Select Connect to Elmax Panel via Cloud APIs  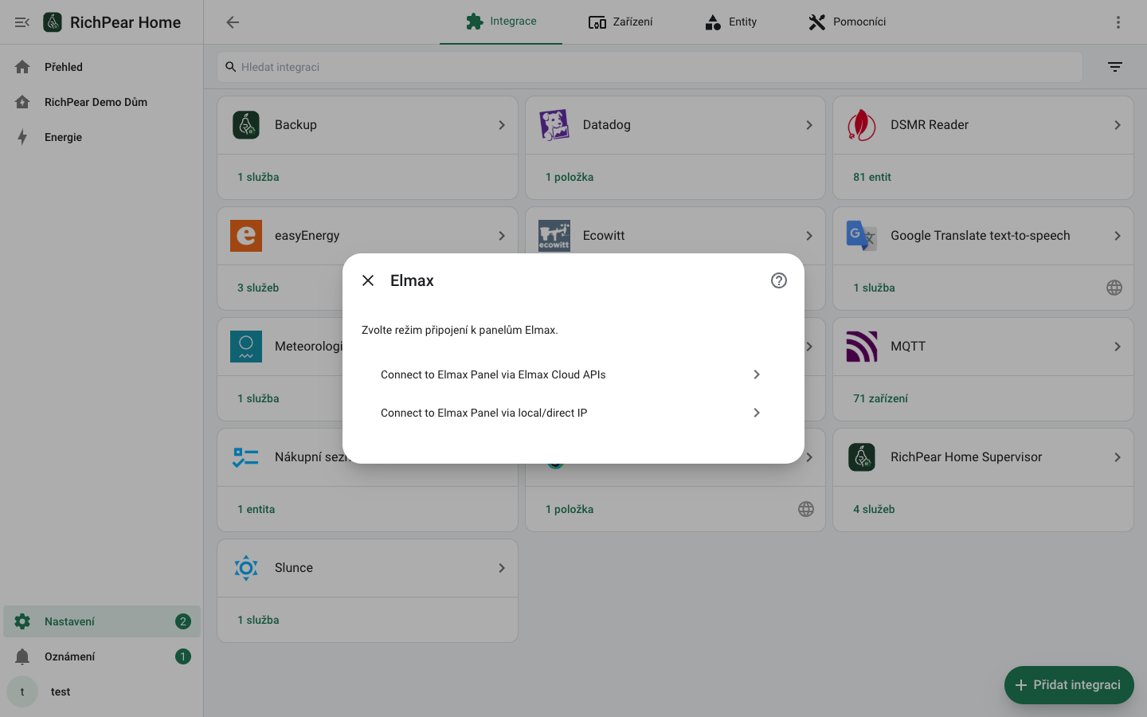[573, 374]
